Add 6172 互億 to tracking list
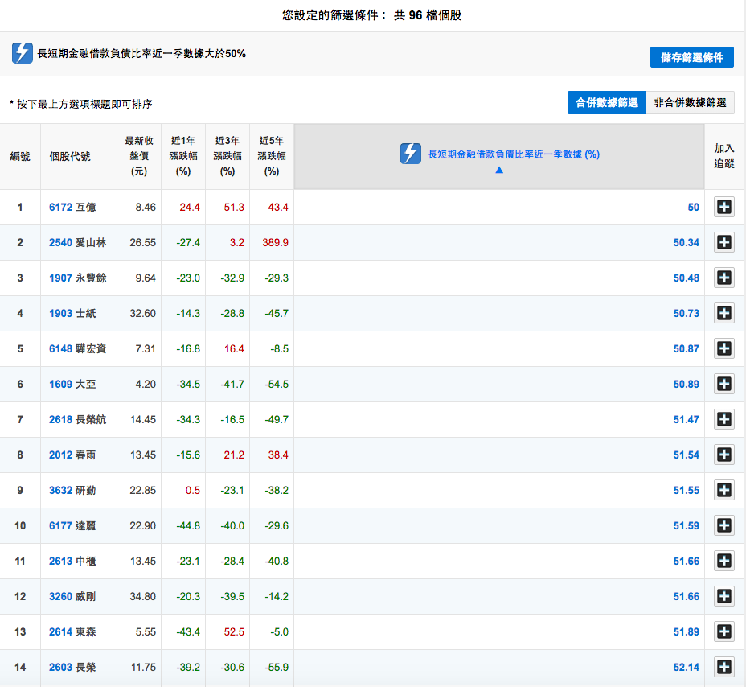Screen dimensions: 746x687 723,208
